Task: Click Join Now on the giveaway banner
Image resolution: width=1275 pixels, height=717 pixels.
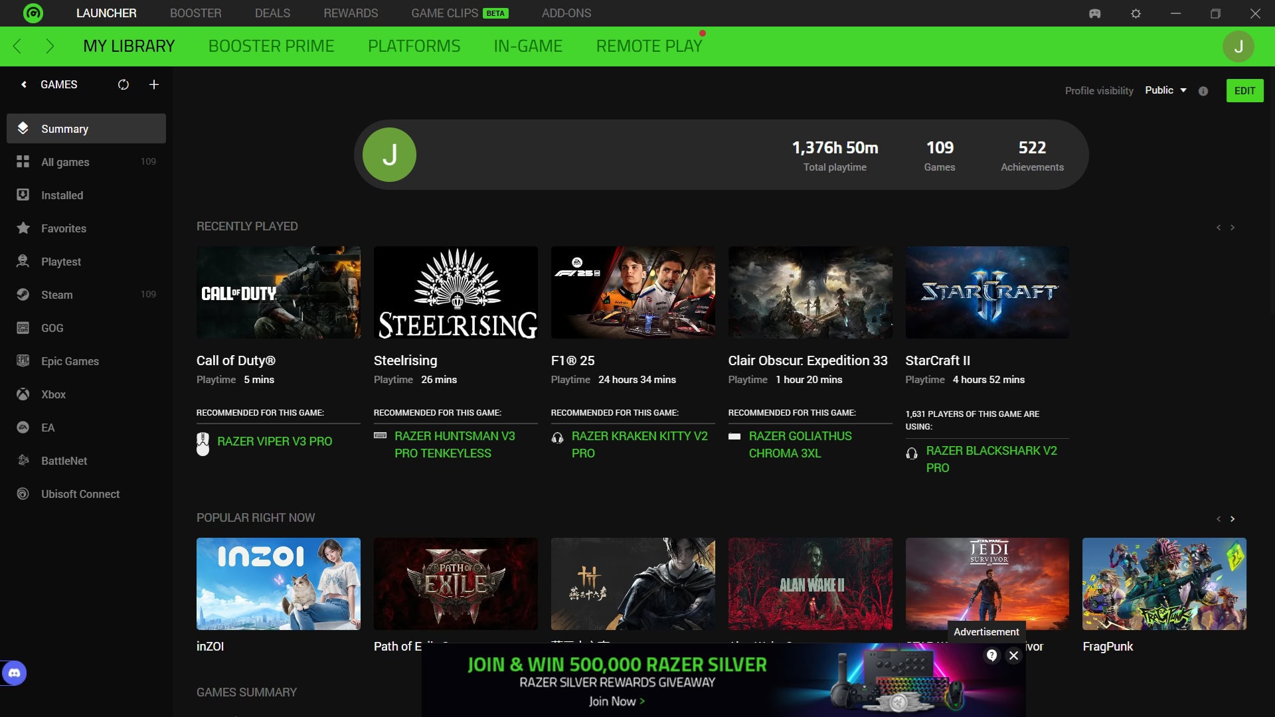Action: coord(616,702)
